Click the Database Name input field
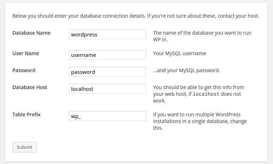273x164 pixels. coord(108,34)
